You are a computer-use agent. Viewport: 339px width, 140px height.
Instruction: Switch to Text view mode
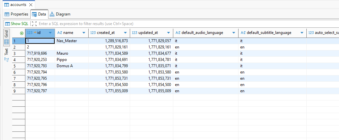pos(7,55)
